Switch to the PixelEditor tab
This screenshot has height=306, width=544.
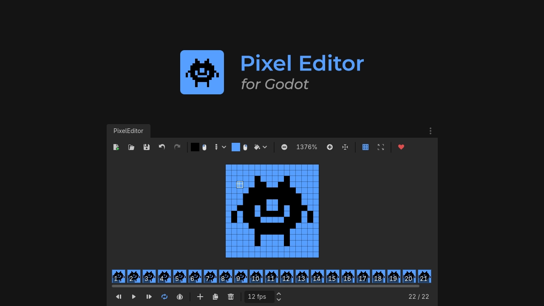click(128, 131)
